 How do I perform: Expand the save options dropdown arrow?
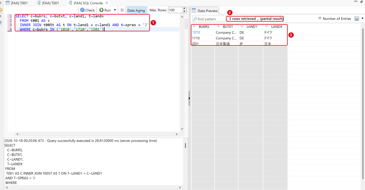point(363,18)
